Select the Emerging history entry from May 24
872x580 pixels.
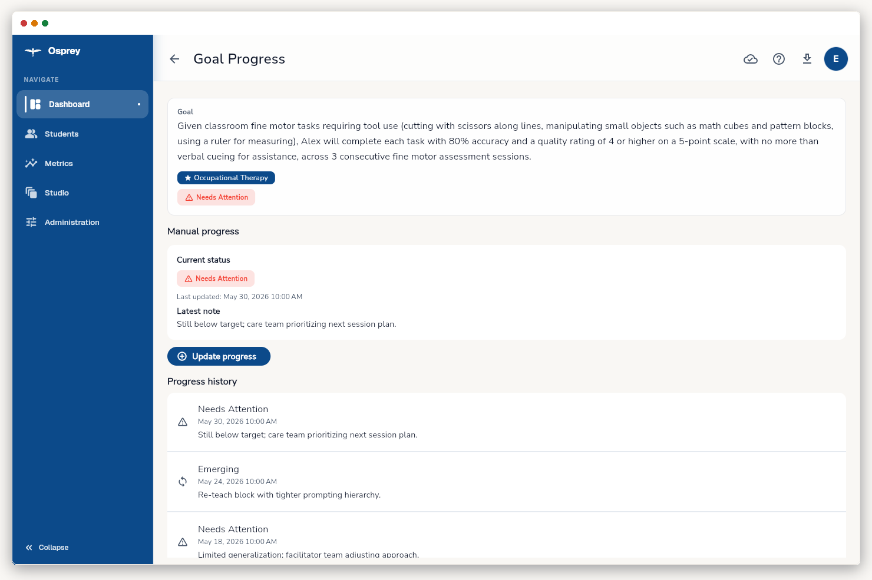point(507,482)
